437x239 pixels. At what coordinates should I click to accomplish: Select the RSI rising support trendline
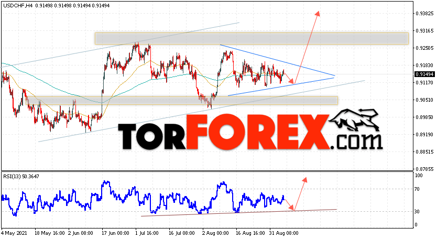(x=239, y=213)
